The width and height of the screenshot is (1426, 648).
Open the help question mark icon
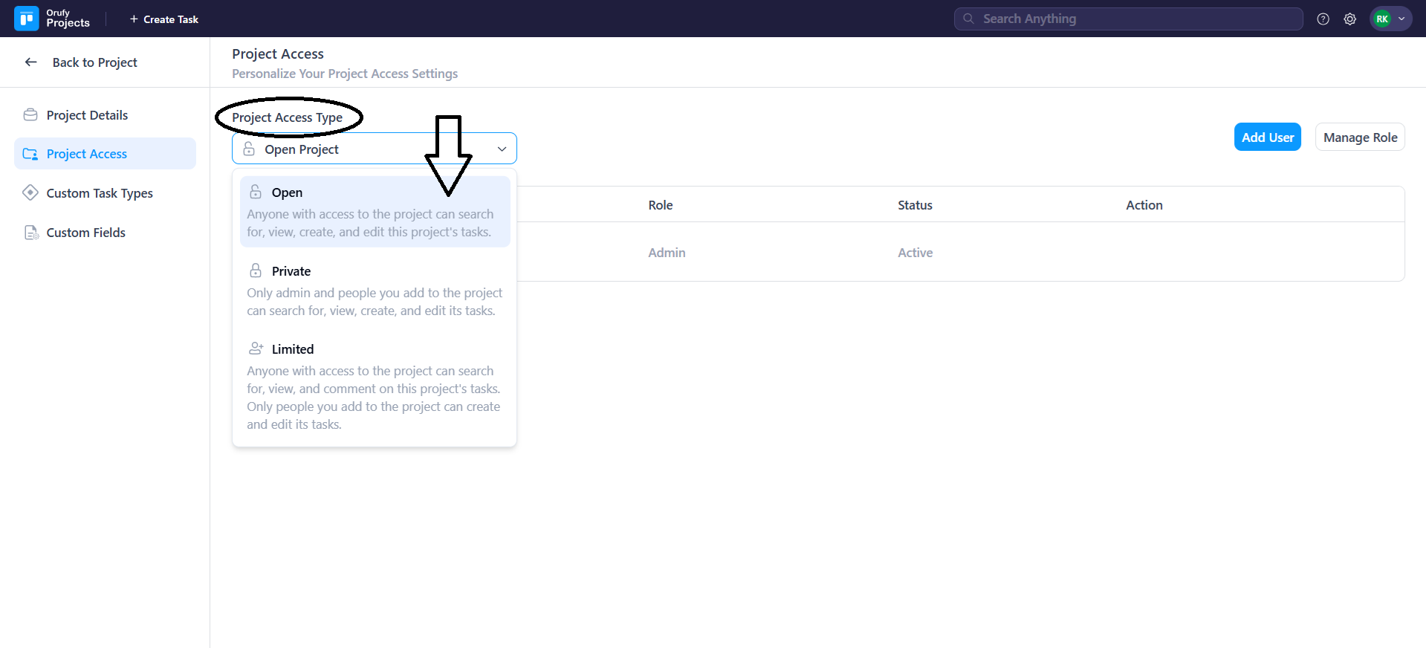tap(1323, 19)
